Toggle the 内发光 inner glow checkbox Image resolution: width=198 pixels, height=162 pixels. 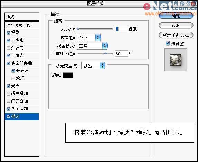click(8, 55)
